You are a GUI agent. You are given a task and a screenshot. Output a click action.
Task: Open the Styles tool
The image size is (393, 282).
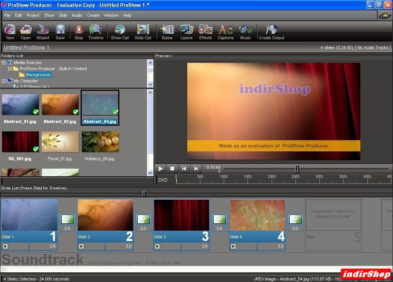tap(167, 32)
